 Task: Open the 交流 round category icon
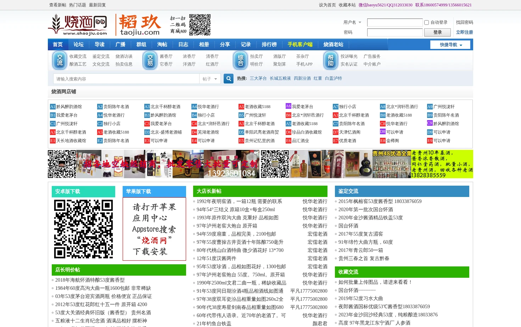click(x=60, y=60)
